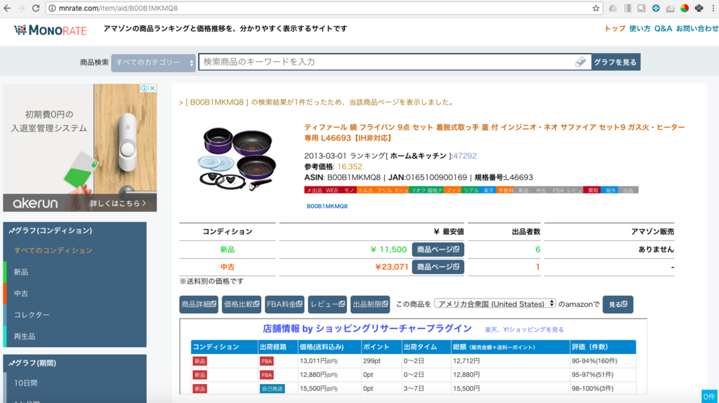Click the ad info icon on akerun ad
The height and width of the screenshot is (403, 719).
(145, 88)
